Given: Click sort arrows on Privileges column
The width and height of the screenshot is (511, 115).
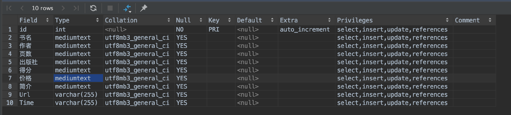Looking at the screenshot, I should coord(447,20).
